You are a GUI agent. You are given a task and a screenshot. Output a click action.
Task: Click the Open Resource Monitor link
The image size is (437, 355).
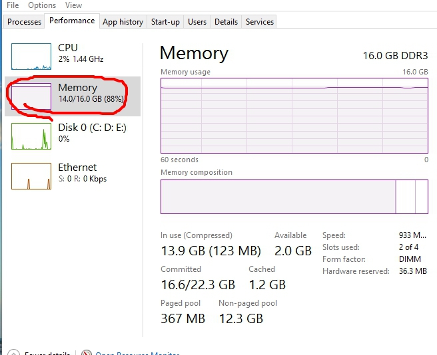tap(138, 353)
